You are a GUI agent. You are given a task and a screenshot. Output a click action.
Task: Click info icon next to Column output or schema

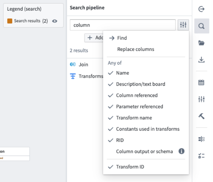181,151
